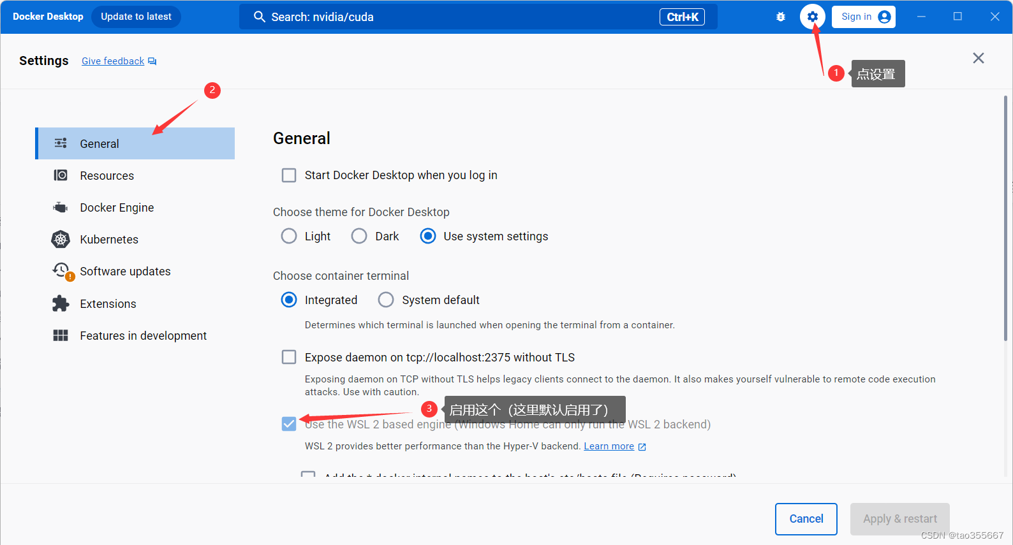Go to Software updates settings
This screenshot has height=545, width=1013.
(135, 272)
